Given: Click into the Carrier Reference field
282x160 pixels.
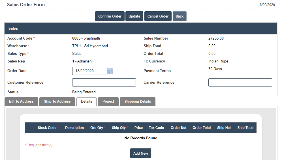Looking at the screenshot, I should (240, 83).
